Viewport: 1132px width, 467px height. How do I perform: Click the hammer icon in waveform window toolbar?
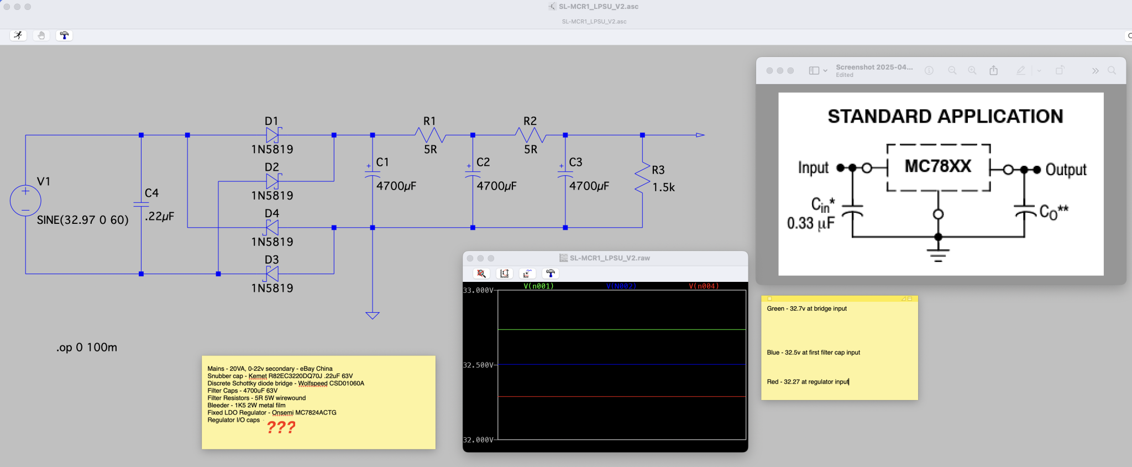551,274
